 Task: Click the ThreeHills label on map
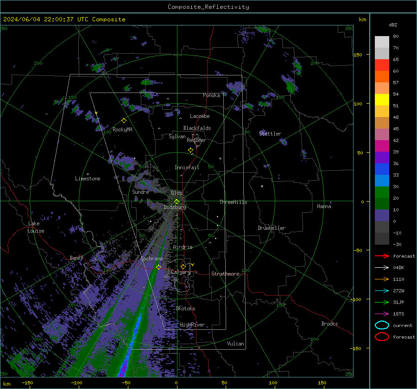(x=233, y=202)
